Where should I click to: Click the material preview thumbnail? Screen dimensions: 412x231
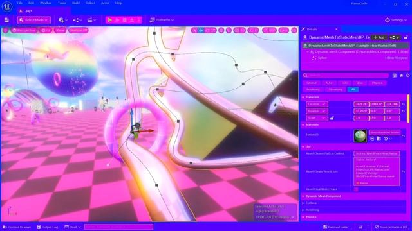pyautogui.click(x=360, y=136)
